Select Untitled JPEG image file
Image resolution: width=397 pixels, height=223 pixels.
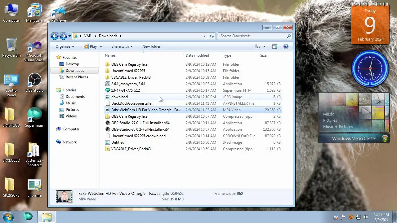point(193,142)
